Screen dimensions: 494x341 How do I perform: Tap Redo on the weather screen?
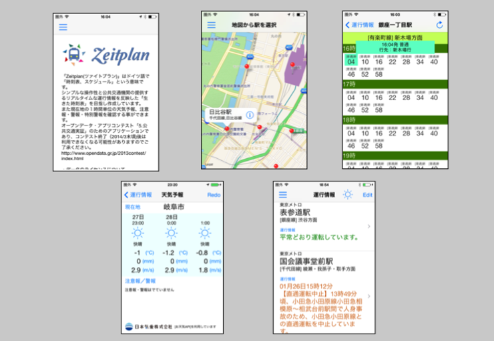pyautogui.click(x=214, y=195)
